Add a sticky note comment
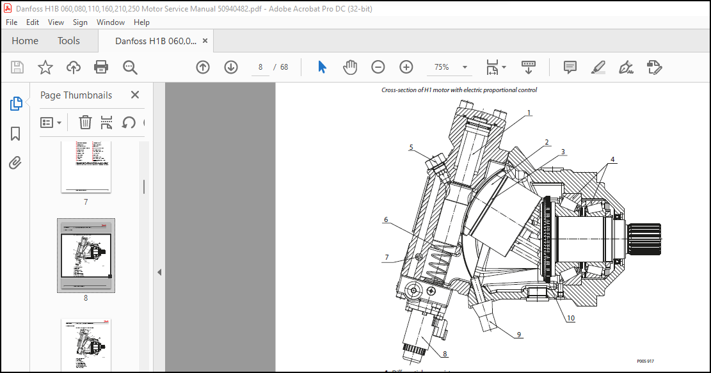Viewport: 711px width, 373px height. click(x=570, y=67)
